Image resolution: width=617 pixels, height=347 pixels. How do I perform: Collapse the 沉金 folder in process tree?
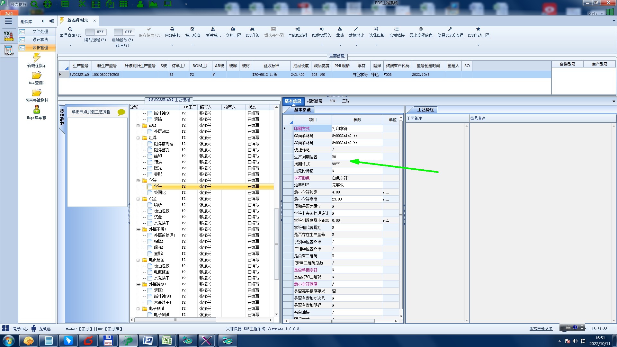[x=138, y=199]
